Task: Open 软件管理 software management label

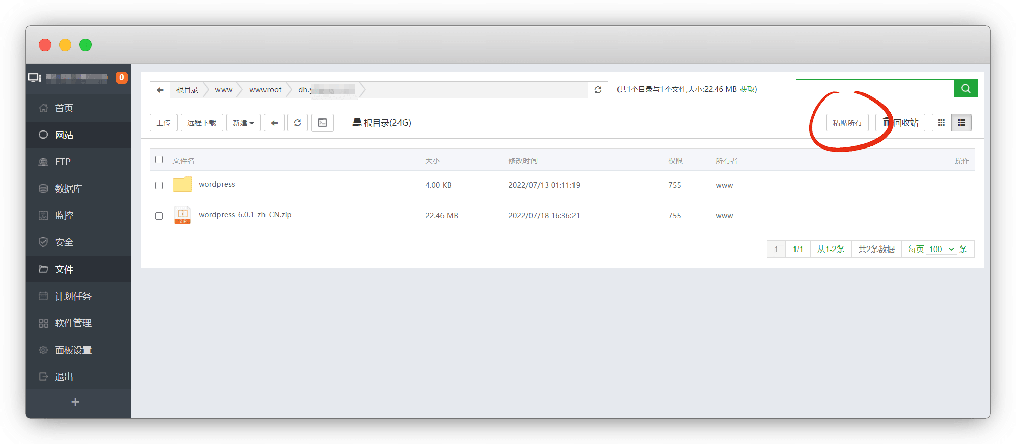Action: [x=73, y=323]
